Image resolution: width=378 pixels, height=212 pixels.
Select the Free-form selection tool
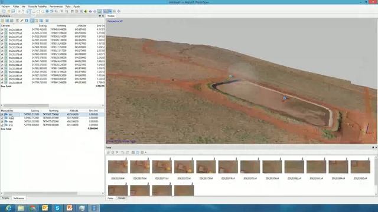[x=43, y=11]
